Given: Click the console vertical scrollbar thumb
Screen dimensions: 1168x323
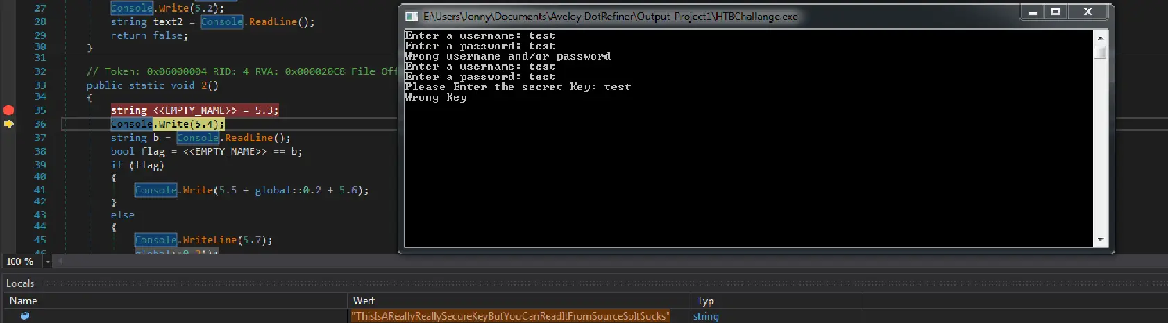Looking at the screenshot, I should (x=1100, y=53).
